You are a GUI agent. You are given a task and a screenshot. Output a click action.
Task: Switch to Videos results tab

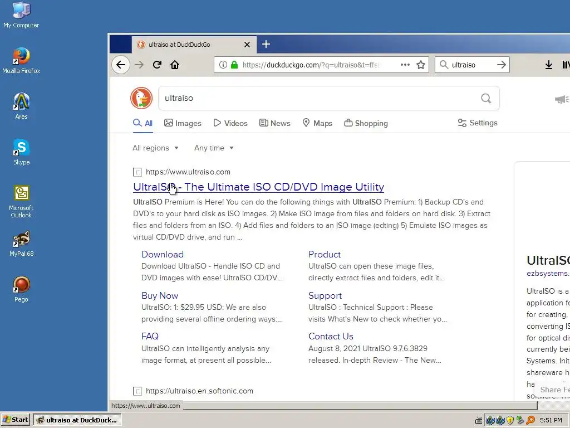point(230,123)
